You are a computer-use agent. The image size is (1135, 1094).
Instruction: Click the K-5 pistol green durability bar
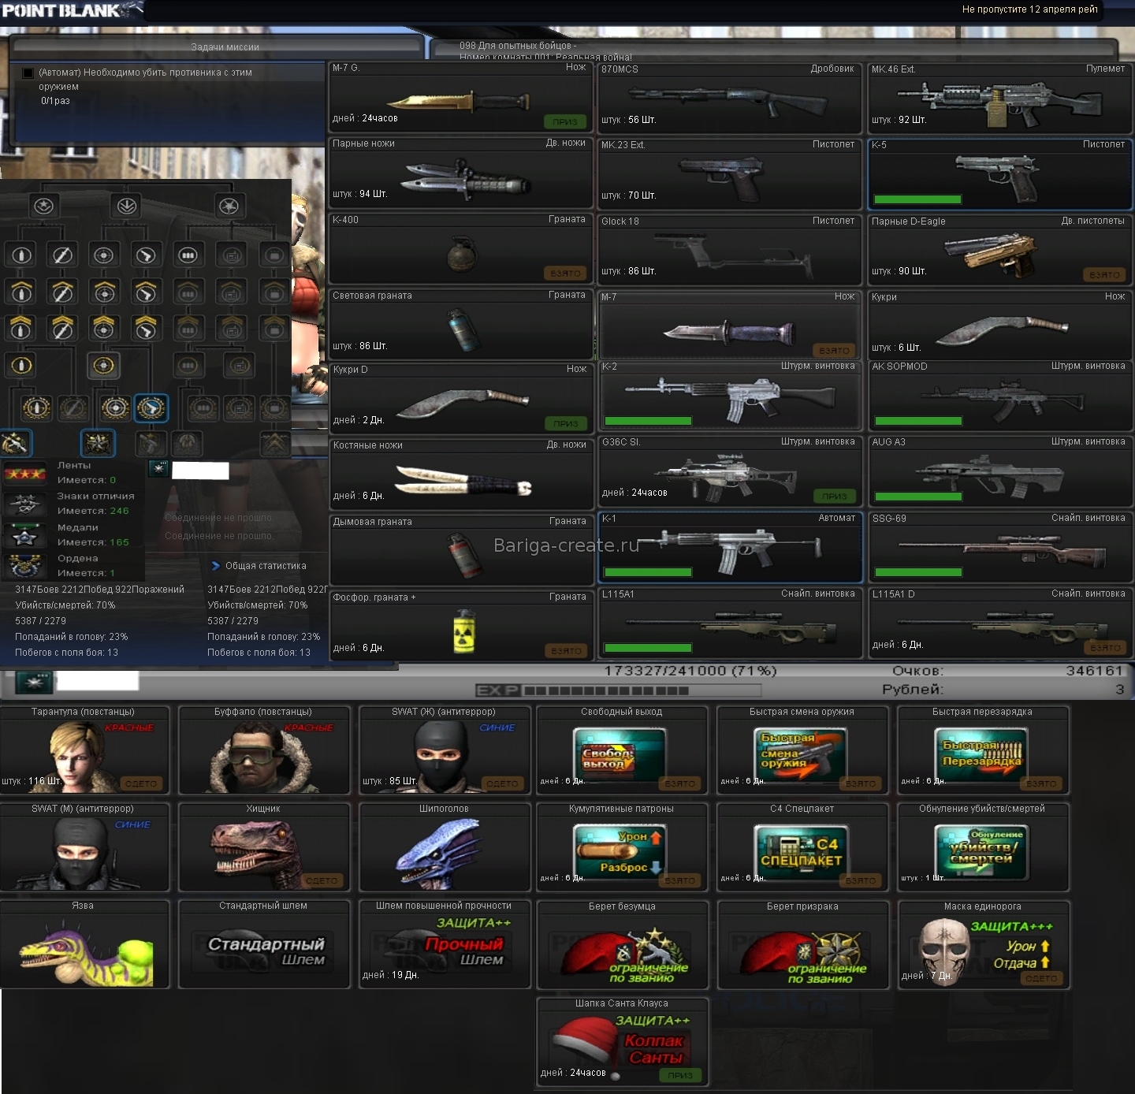tap(917, 199)
